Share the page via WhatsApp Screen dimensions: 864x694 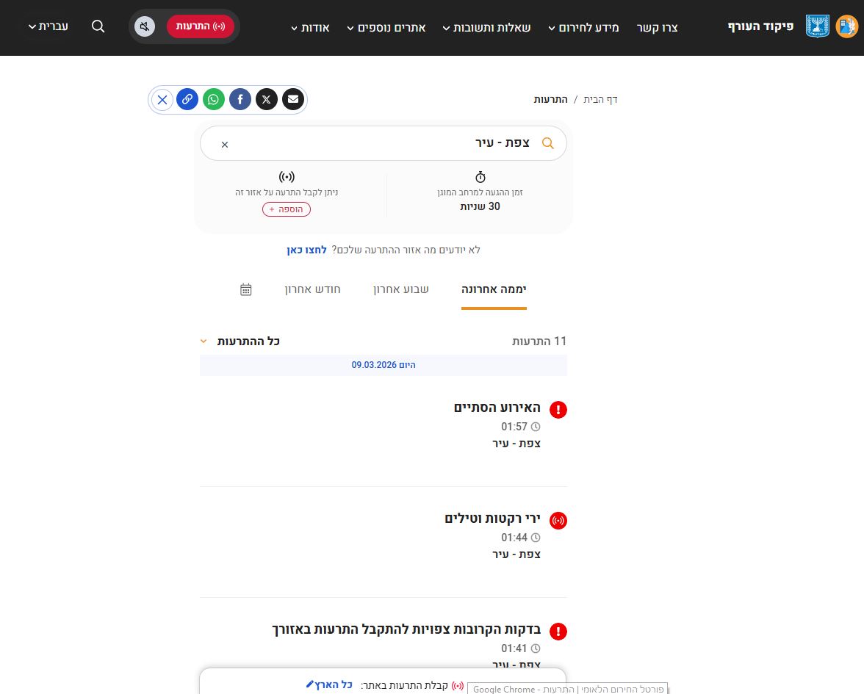tap(214, 99)
